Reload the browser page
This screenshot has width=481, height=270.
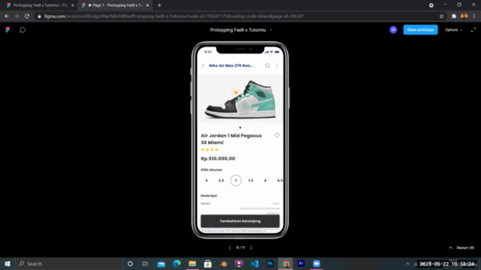(x=27, y=16)
